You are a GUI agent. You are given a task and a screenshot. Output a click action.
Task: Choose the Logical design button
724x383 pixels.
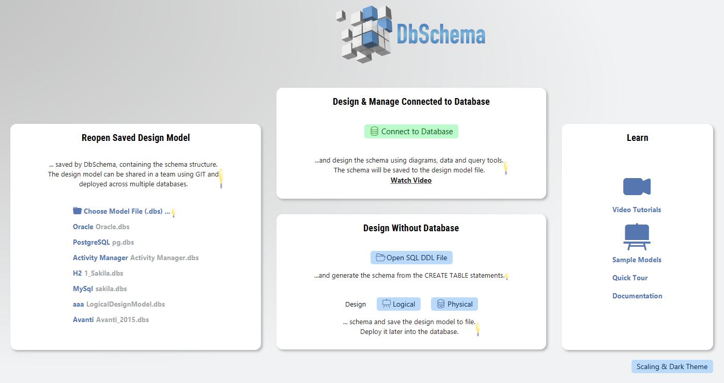click(398, 304)
